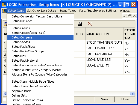Click the printer icon in toolbar
The height and width of the screenshot is (105, 138).
pyautogui.click(x=80, y=24)
